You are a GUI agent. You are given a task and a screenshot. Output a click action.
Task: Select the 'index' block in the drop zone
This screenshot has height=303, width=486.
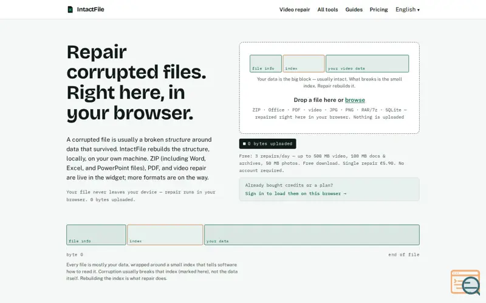pyautogui.click(x=303, y=64)
